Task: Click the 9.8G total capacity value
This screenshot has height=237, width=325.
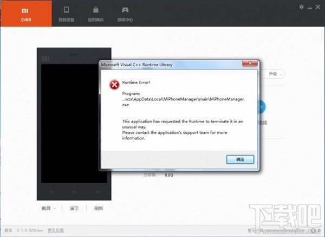Action: point(168,175)
